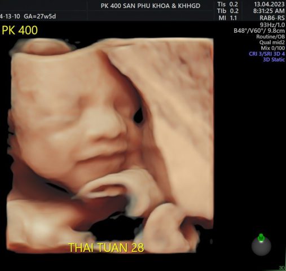Viewport: 286px width, 271px height.
Task: Click the MI 1.1 index readout
Action: click(x=228, y=18)
